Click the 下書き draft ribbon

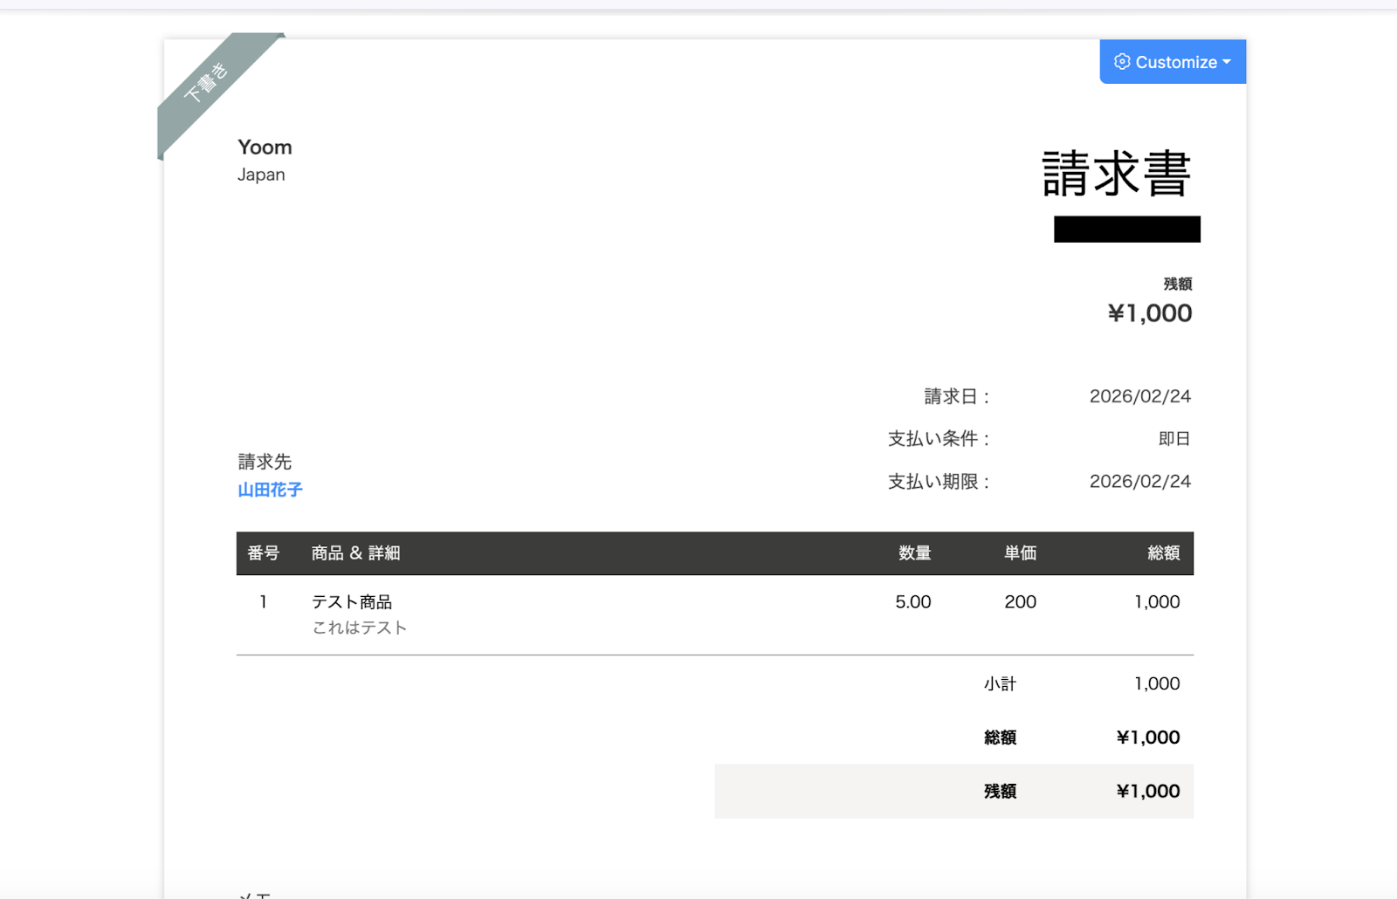pyautogui.click(x=207, y=83)
